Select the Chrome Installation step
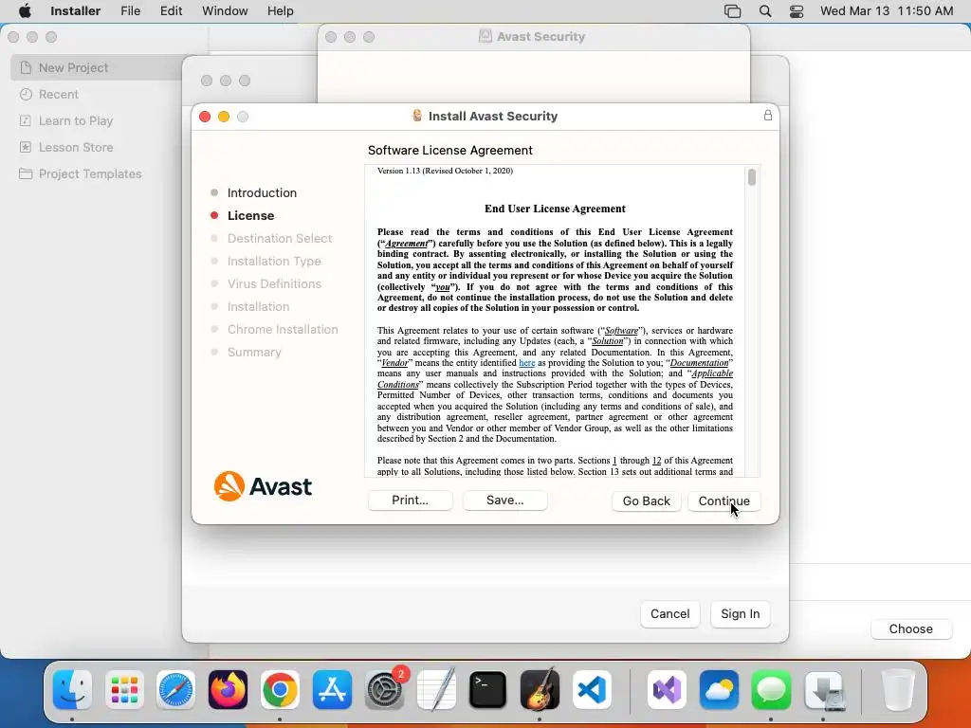The image size is (971, 728). (x=283, y=329)
